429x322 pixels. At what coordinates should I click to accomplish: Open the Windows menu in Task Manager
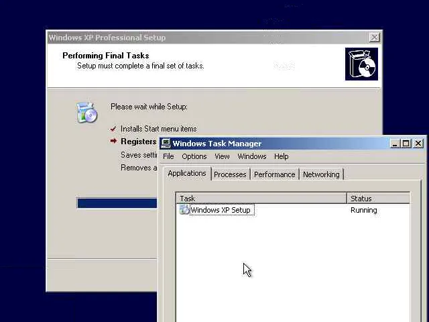pos(252,156)
